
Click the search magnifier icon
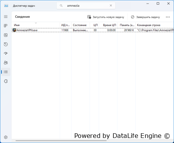(61, 5)
